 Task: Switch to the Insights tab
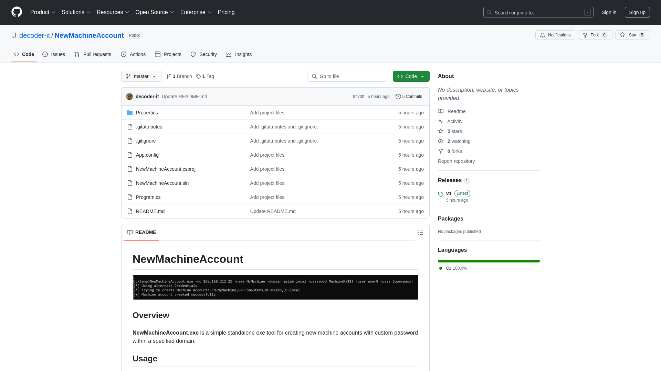coord(239,54)
